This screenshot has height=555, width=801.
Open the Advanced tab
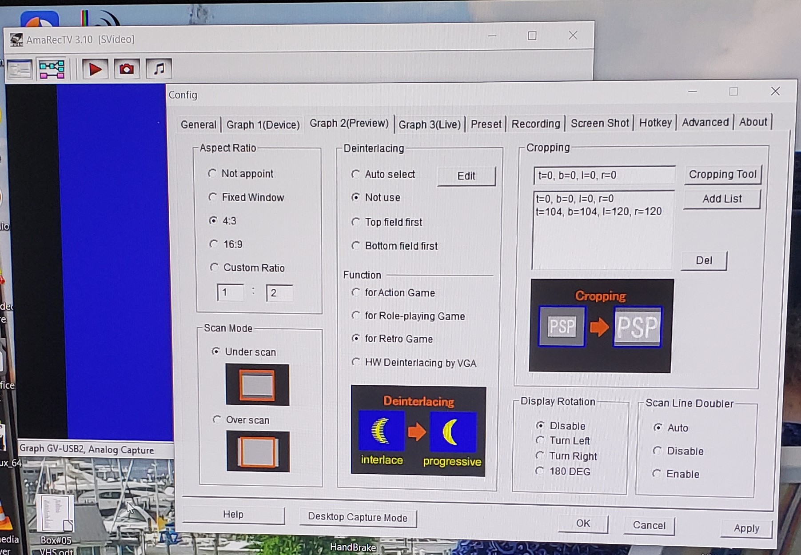705,122
